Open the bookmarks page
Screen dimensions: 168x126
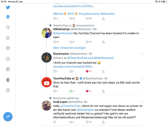tap(8, 59)
